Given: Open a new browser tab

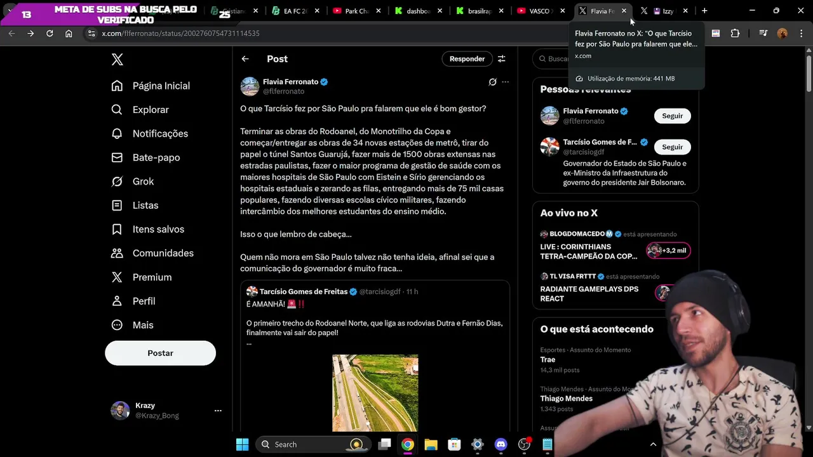Looking at the screenshot, I should pyautogui.click(x=704, y=11).
